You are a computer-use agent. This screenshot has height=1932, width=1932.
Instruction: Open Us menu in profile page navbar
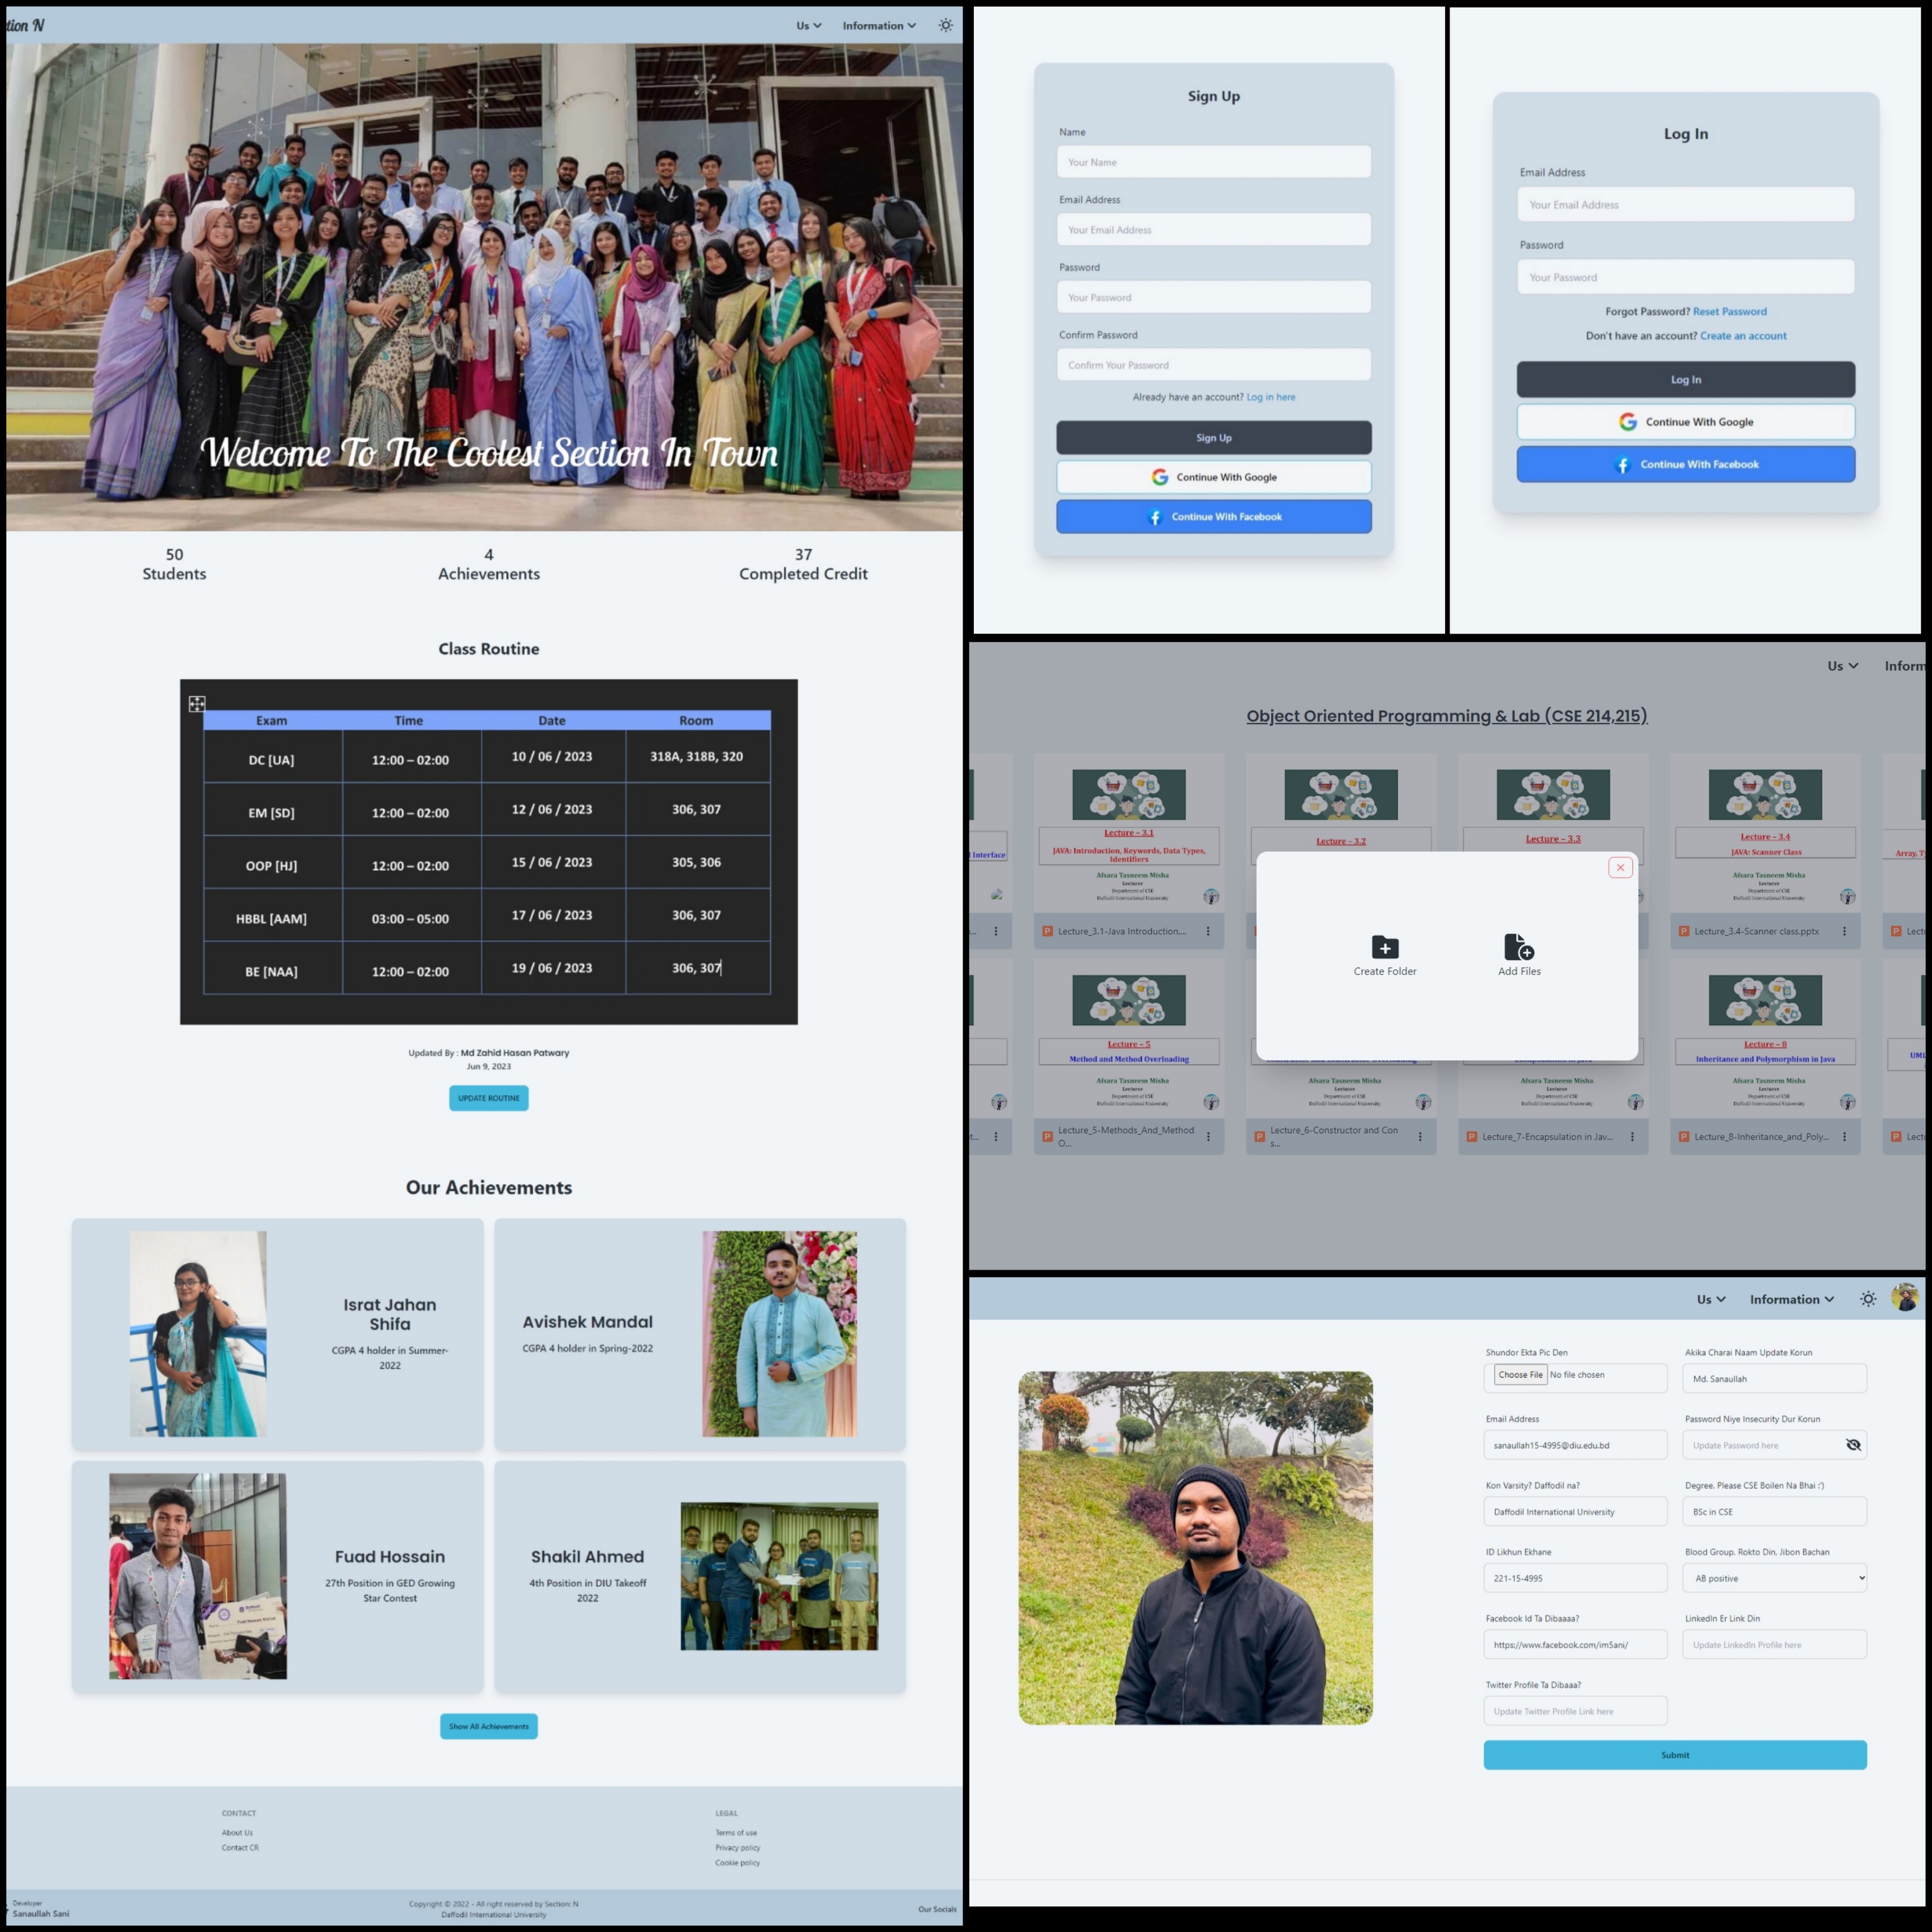[1710, 1299]
